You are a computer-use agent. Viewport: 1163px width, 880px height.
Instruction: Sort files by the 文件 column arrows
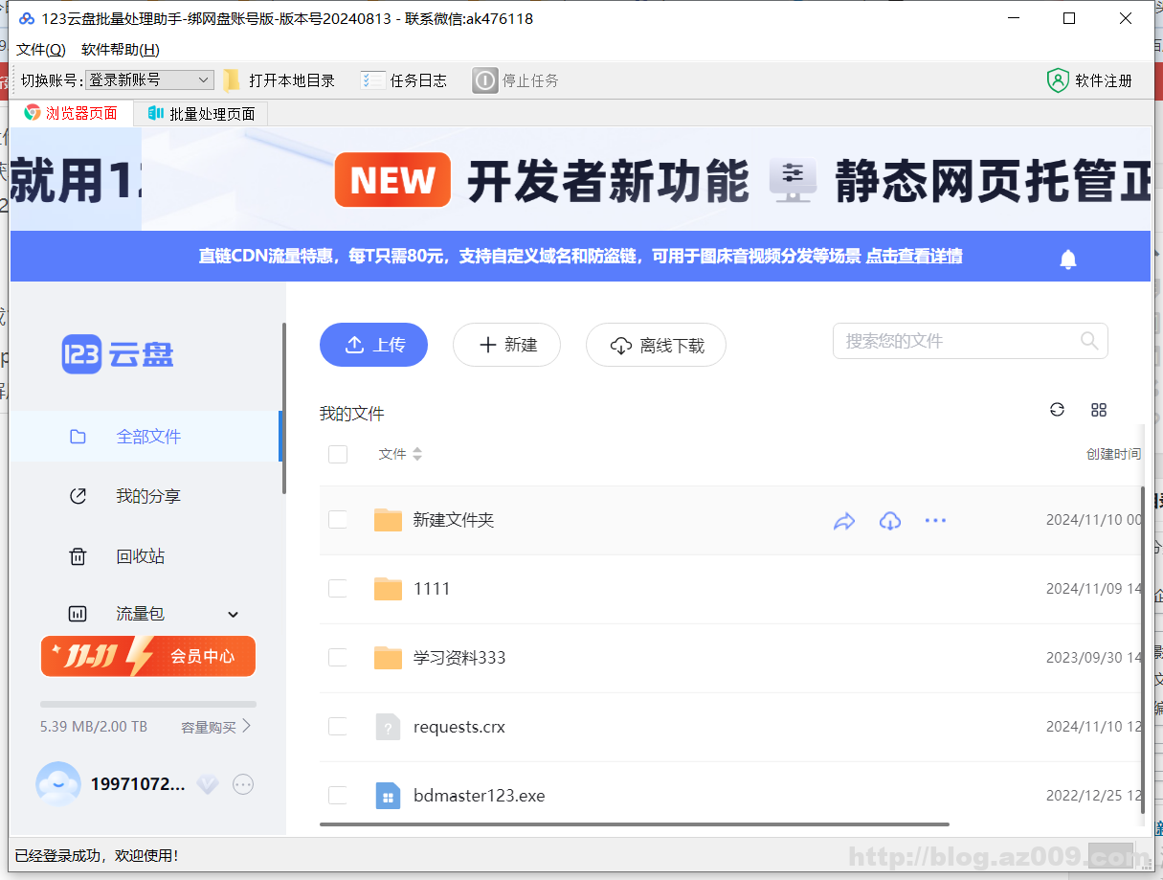coord(417,454)
